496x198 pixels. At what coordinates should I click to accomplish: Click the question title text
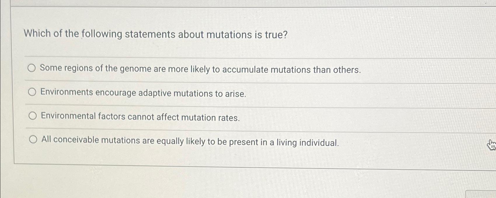(155, 34)
